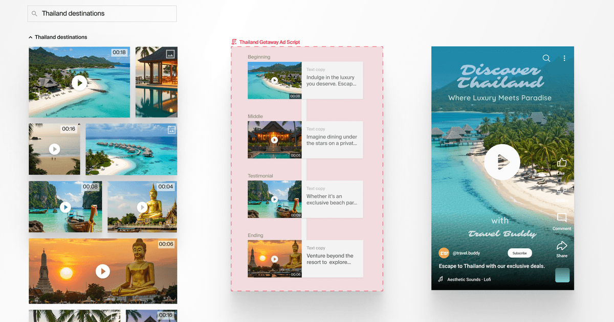Collapse the Thailand destinations section
Screen dimensions: 614x322
[x=30, y=37]
